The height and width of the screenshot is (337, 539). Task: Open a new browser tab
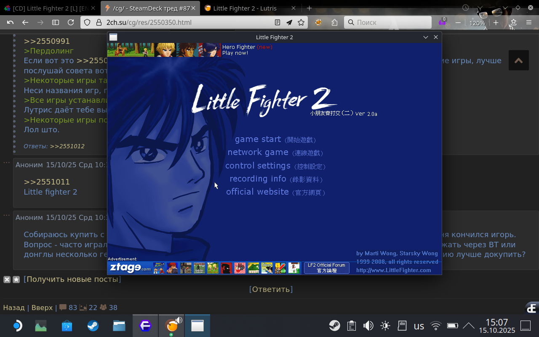309,8
